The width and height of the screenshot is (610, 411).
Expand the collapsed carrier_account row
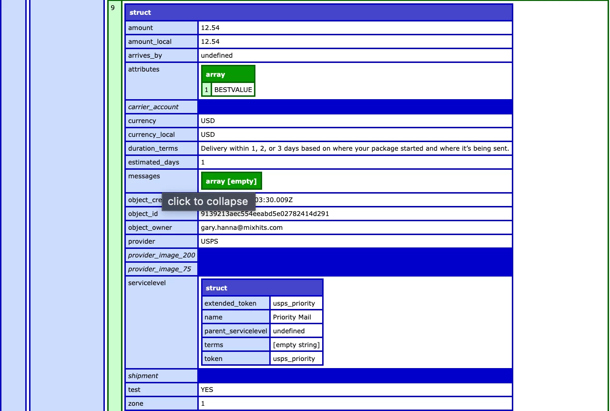coord(162,107)
